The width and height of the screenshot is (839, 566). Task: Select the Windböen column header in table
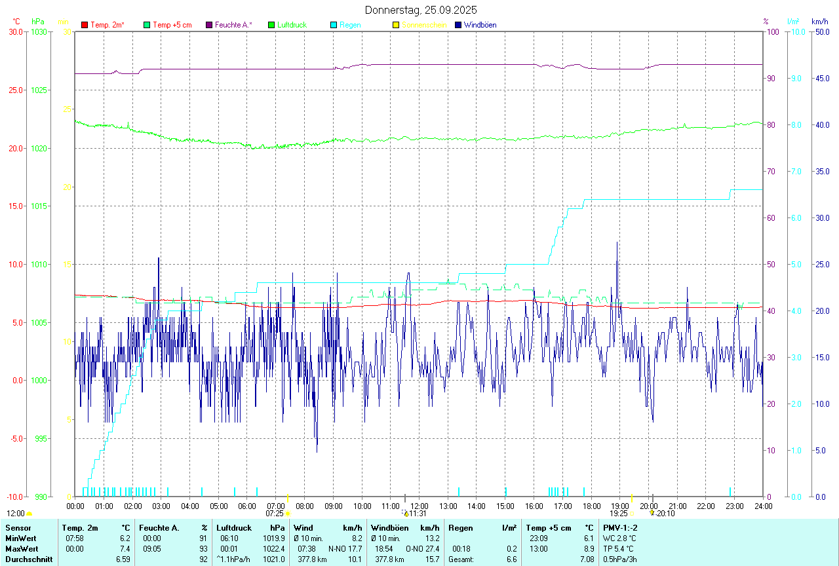coord(388,527)
